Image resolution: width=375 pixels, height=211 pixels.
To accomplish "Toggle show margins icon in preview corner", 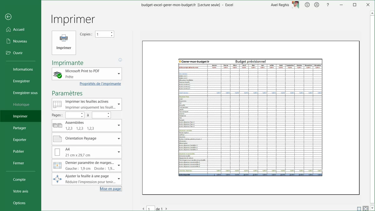I will (x=359, y=208).
